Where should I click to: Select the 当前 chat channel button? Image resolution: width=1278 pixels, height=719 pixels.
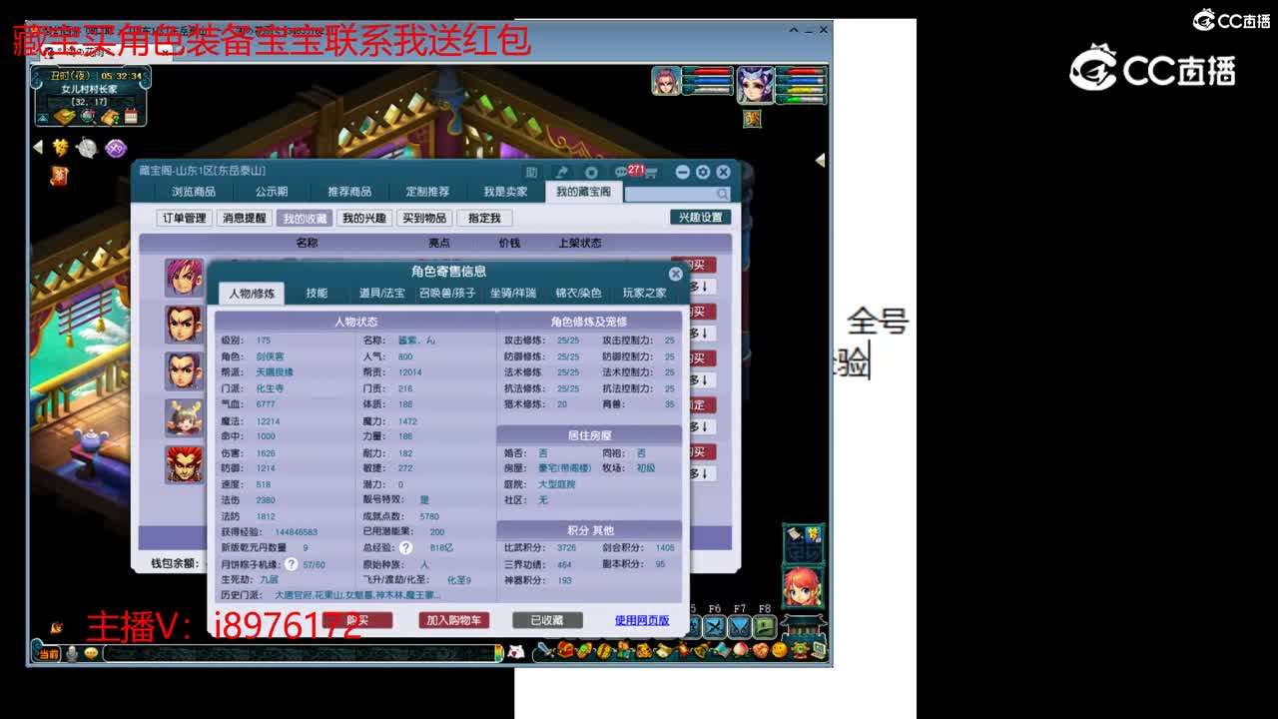tap(47, 653)
